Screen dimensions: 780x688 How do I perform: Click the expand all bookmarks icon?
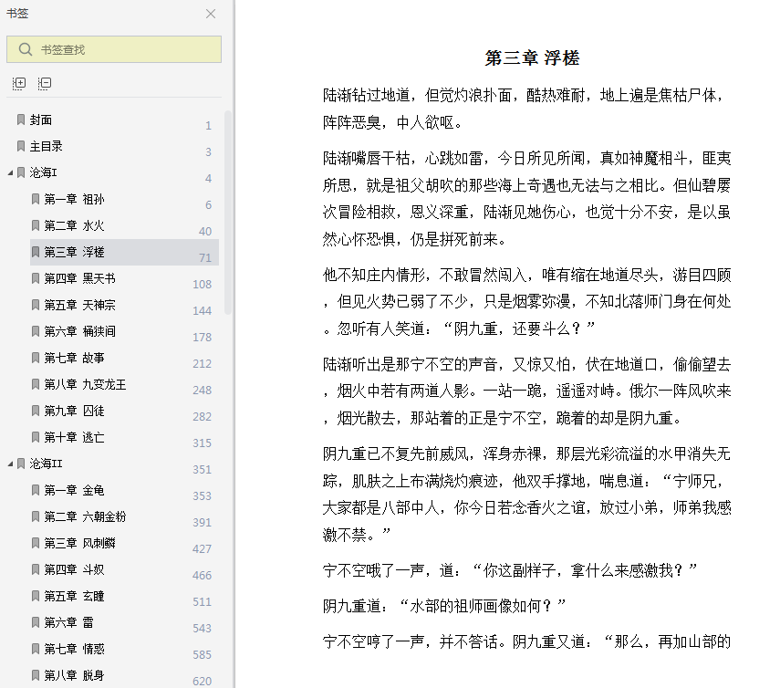[19, 83]
